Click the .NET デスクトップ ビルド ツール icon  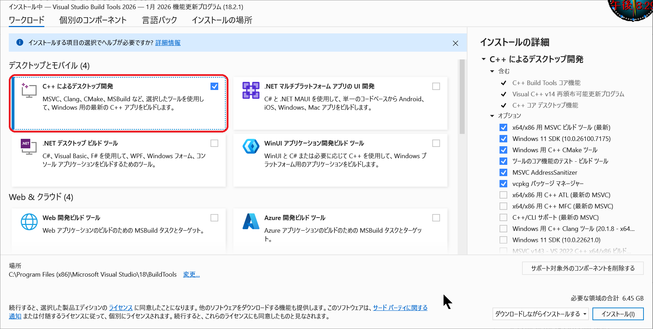point(28,148)
